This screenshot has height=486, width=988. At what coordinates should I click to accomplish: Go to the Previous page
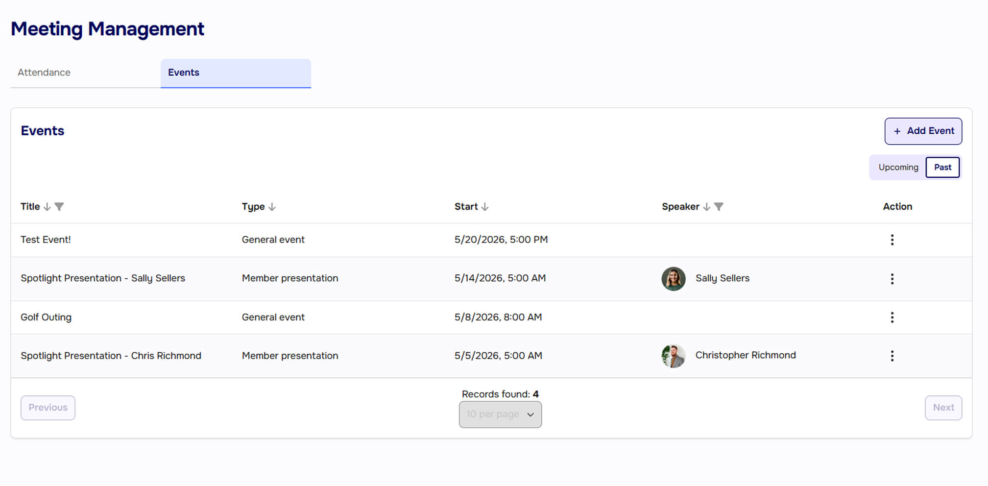pyautogui.click(x=48, y=408)
